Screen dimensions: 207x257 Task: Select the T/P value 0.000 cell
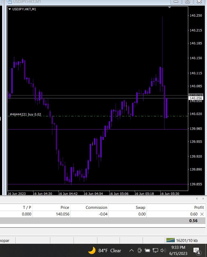pyautogui.click(x=26, y=214)
